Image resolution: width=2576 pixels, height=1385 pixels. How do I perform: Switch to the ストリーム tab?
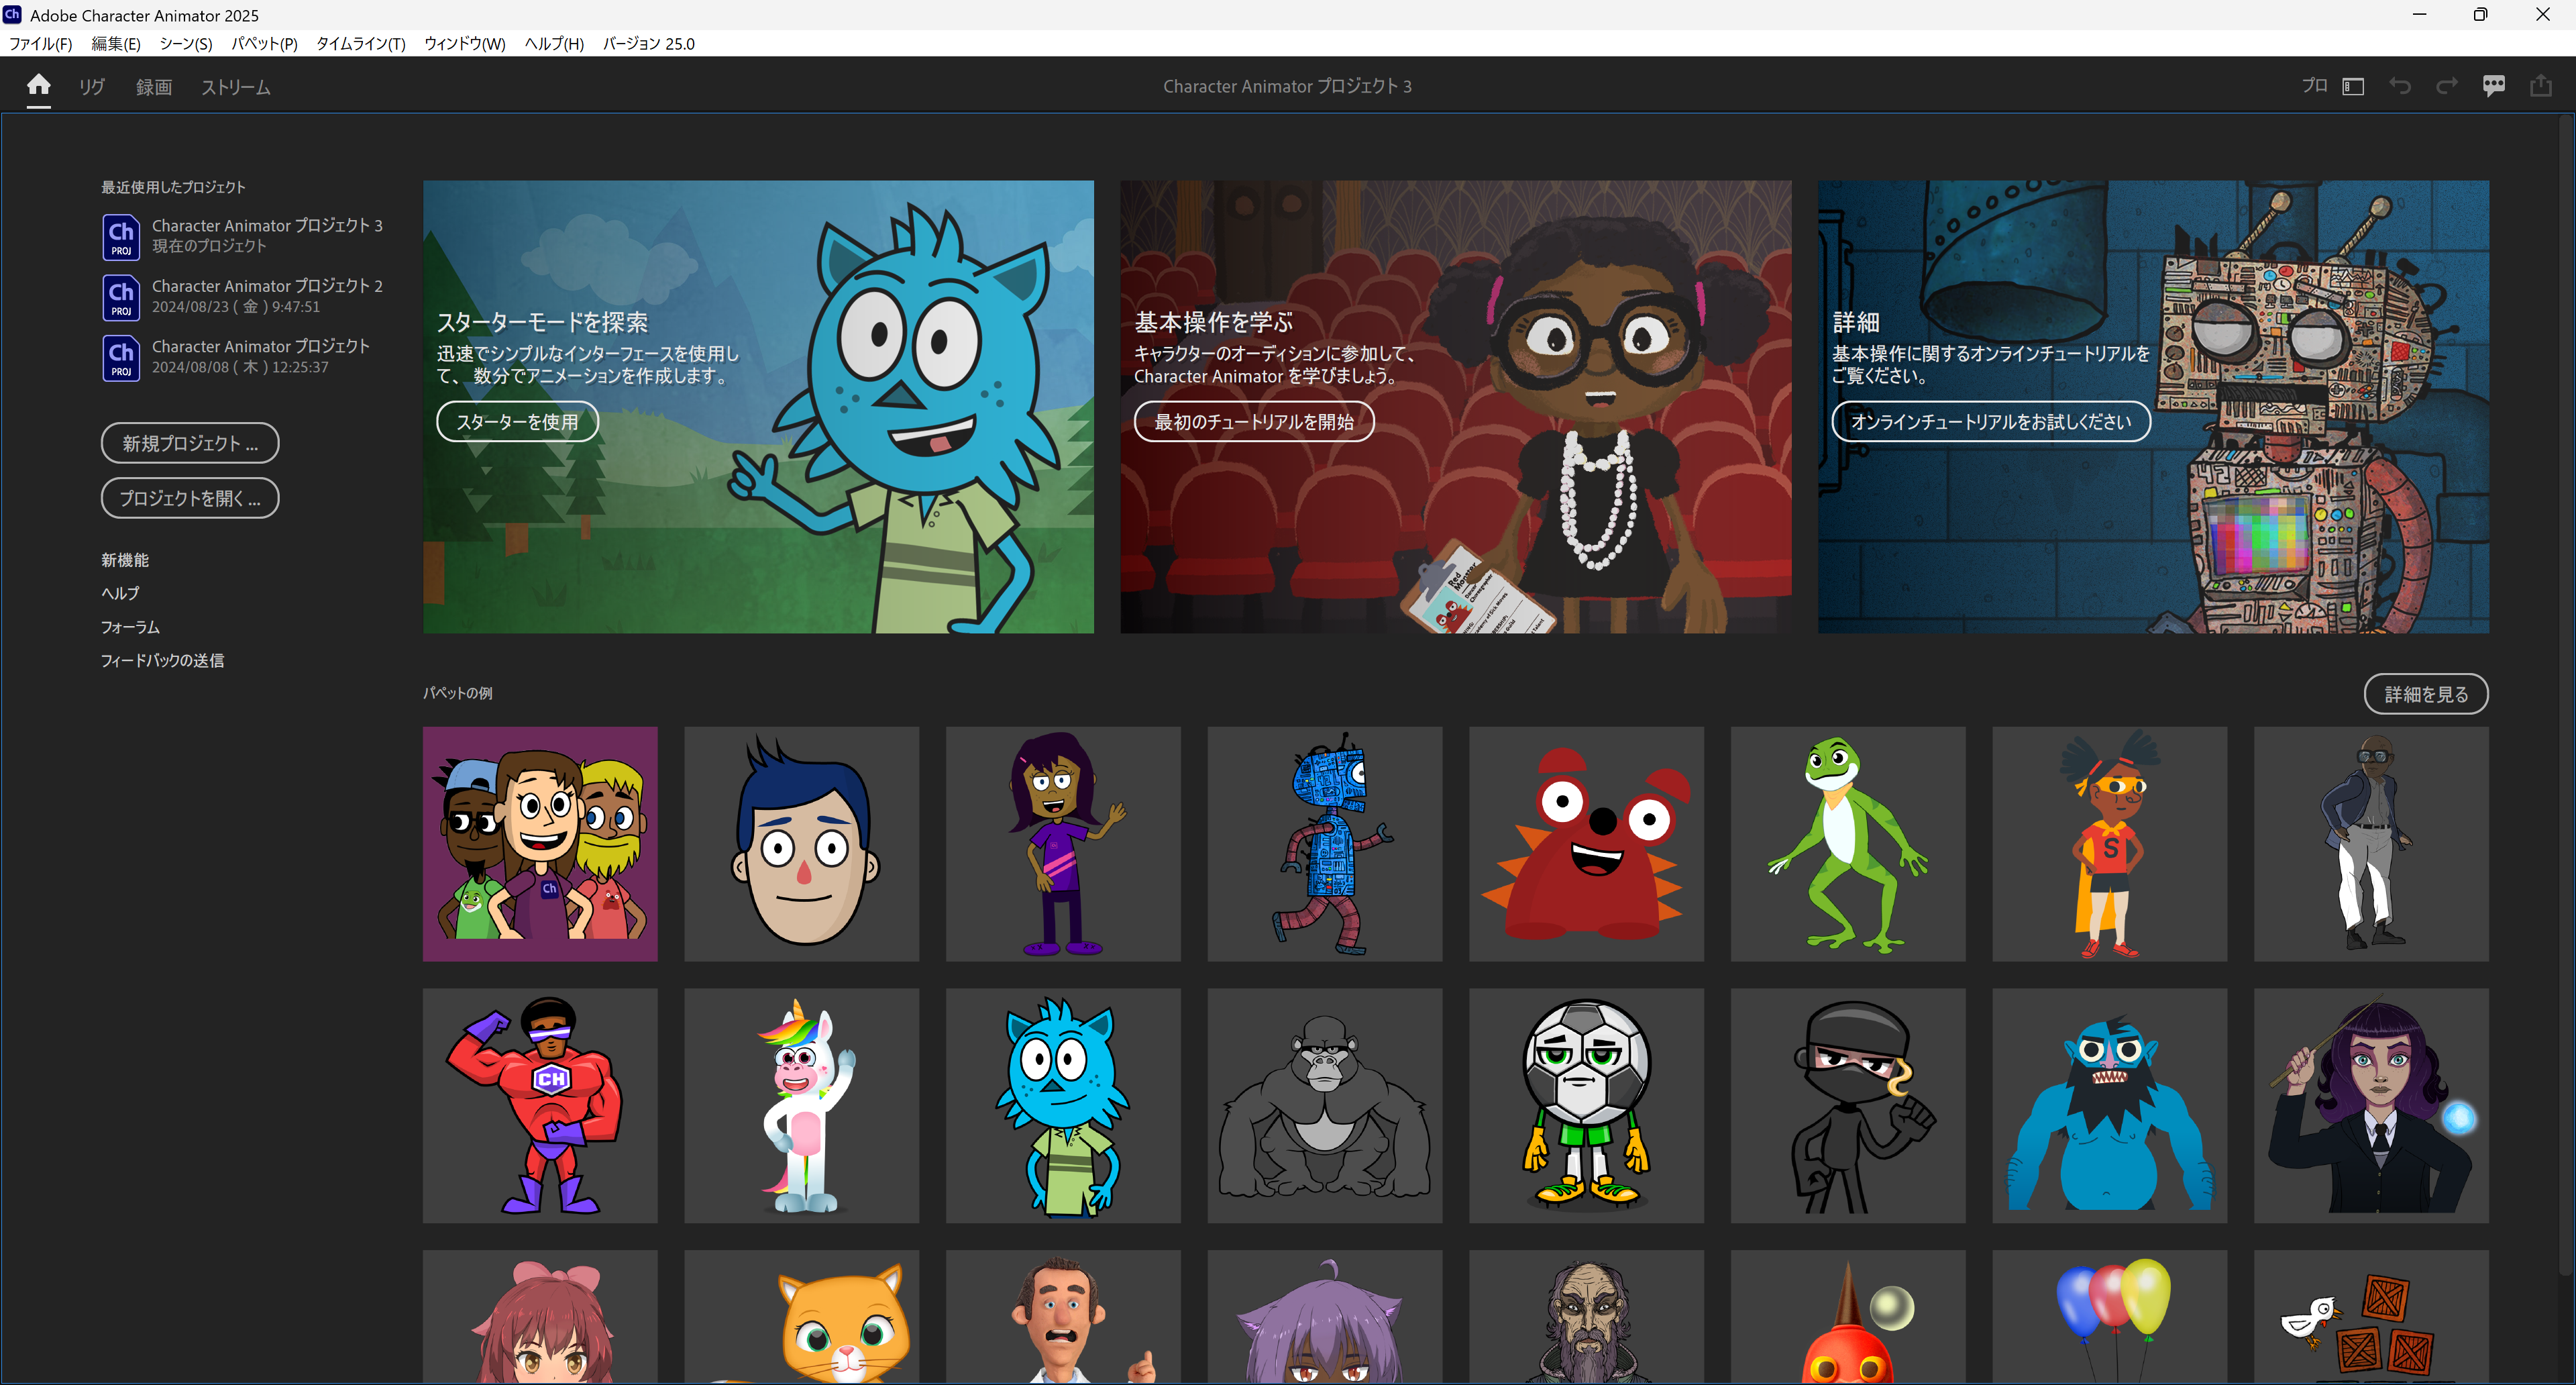click(x=236, y=87)
